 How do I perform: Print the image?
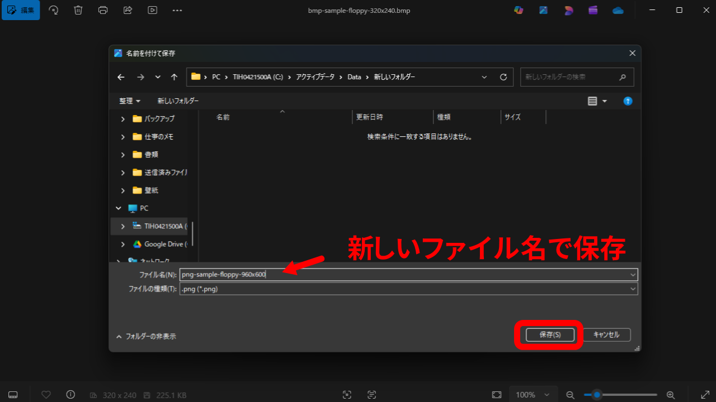103,9
